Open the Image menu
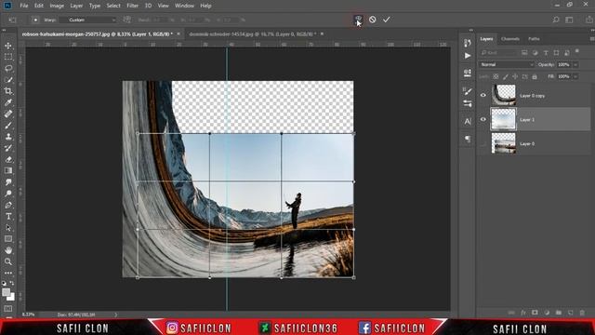 (57, 6)
